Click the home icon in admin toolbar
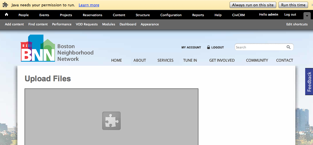 [x=6, y=14]
